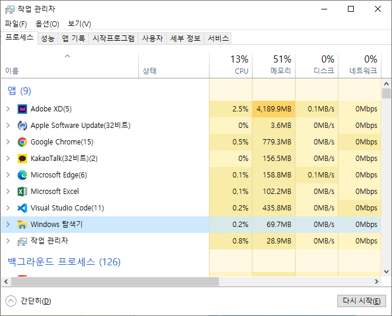Click the horizontal scrollbar left arrow
392x316 pixels.
(x=6, y=282)
